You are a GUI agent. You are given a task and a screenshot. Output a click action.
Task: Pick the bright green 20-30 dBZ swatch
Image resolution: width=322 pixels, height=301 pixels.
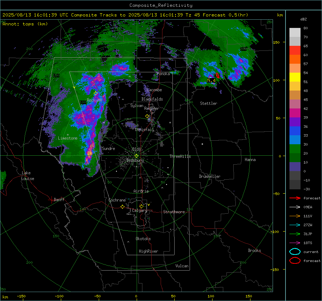pyautogui.click(x=295, y=149)
